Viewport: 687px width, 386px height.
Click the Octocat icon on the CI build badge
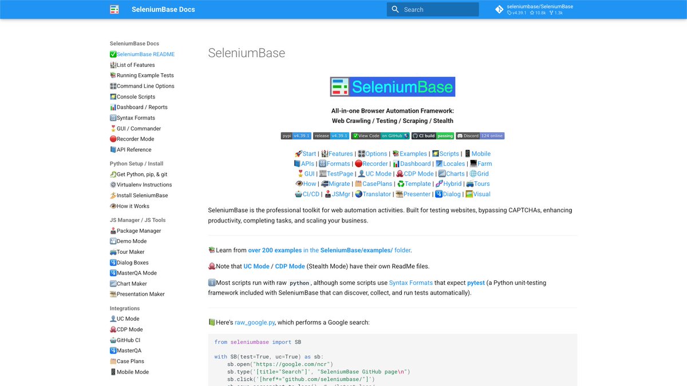pyautogui.click(x=416, y=136)
